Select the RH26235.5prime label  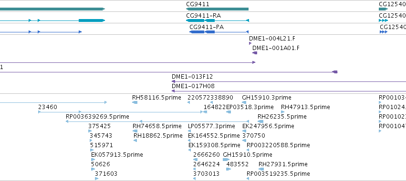click(x=282, y=116)
